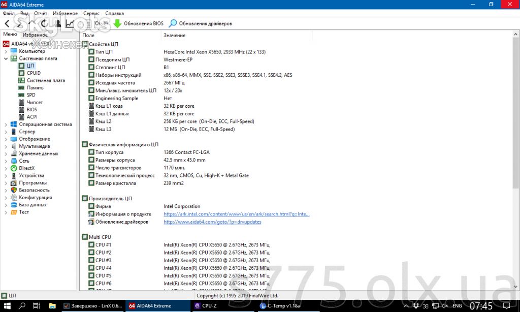Viewport: 520px width, 312px height.
Task: Switch to the Избранное sidebar tab
Action: [x=35, y=35]
